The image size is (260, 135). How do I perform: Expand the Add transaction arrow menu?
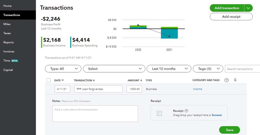coord(248,8)
